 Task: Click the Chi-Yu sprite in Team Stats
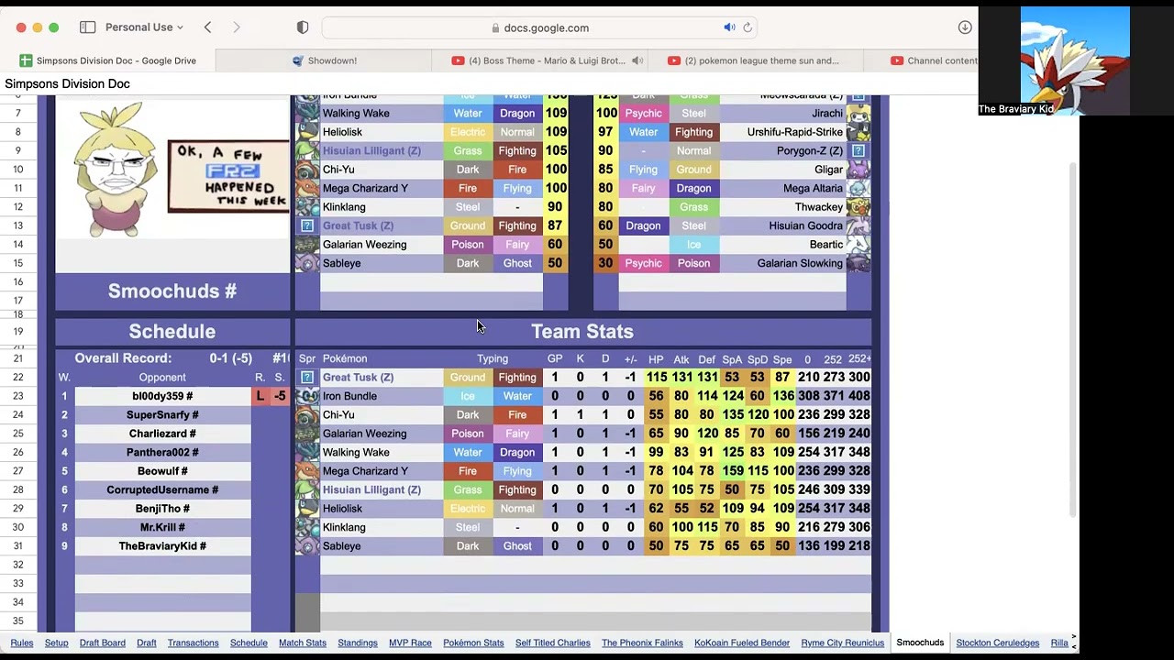pyautogui.click(x=307, y=415)
